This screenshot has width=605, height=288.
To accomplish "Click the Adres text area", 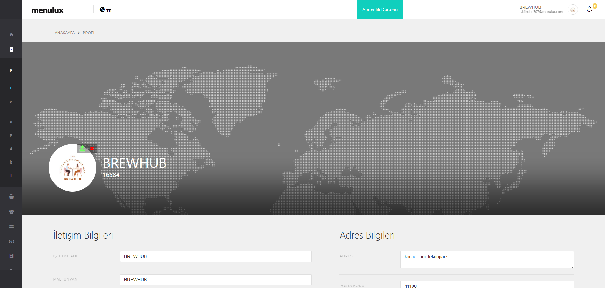I will (x=487, y=259).
